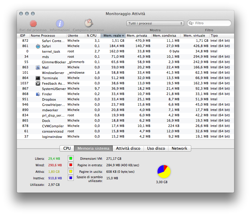The width and height of the screenshot is (251, 216).
Task: Select the Safari Conte... process row
Action: 125,41
